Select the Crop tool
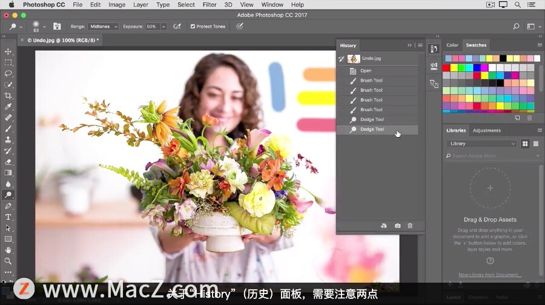This screenshot has width=545, height=305. [x=8, y=95]
